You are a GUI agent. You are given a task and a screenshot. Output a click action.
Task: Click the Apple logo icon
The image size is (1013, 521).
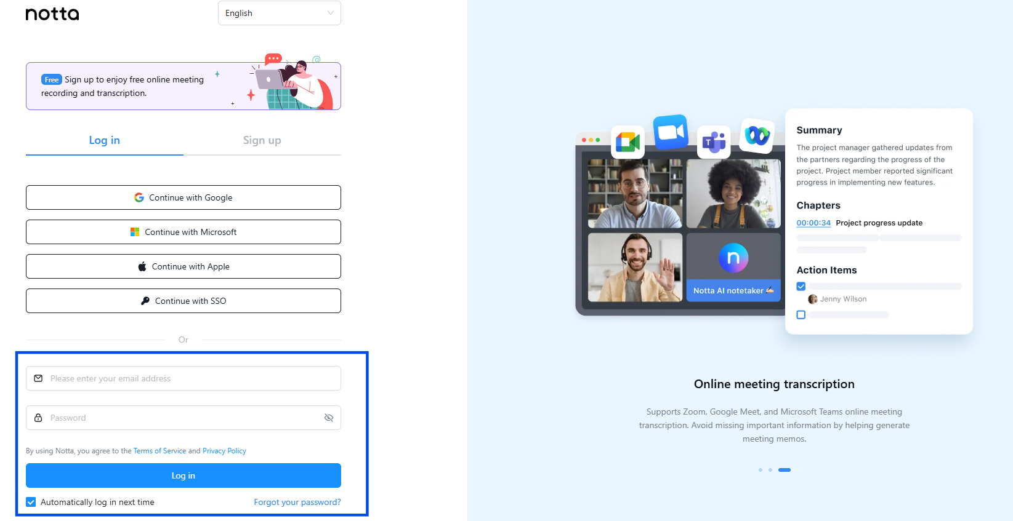point(142,266)
